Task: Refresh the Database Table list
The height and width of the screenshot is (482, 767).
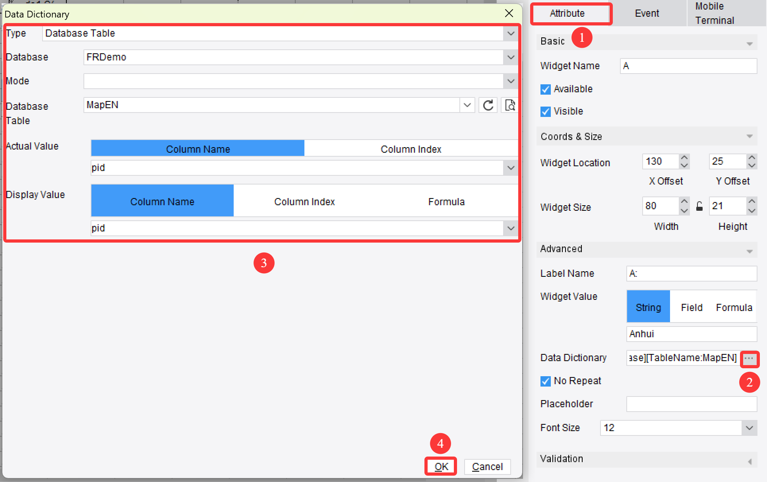Action: point(488,105)
